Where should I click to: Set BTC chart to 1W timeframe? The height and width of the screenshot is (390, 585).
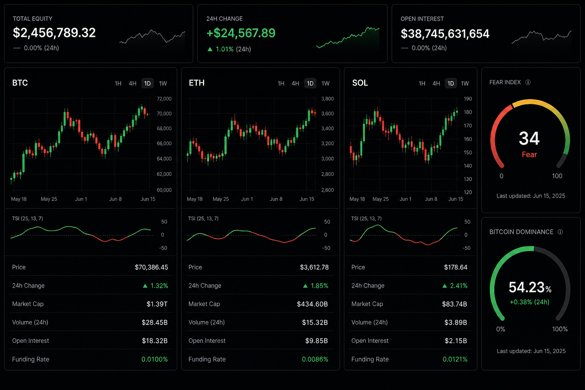(x=163, y=83)
